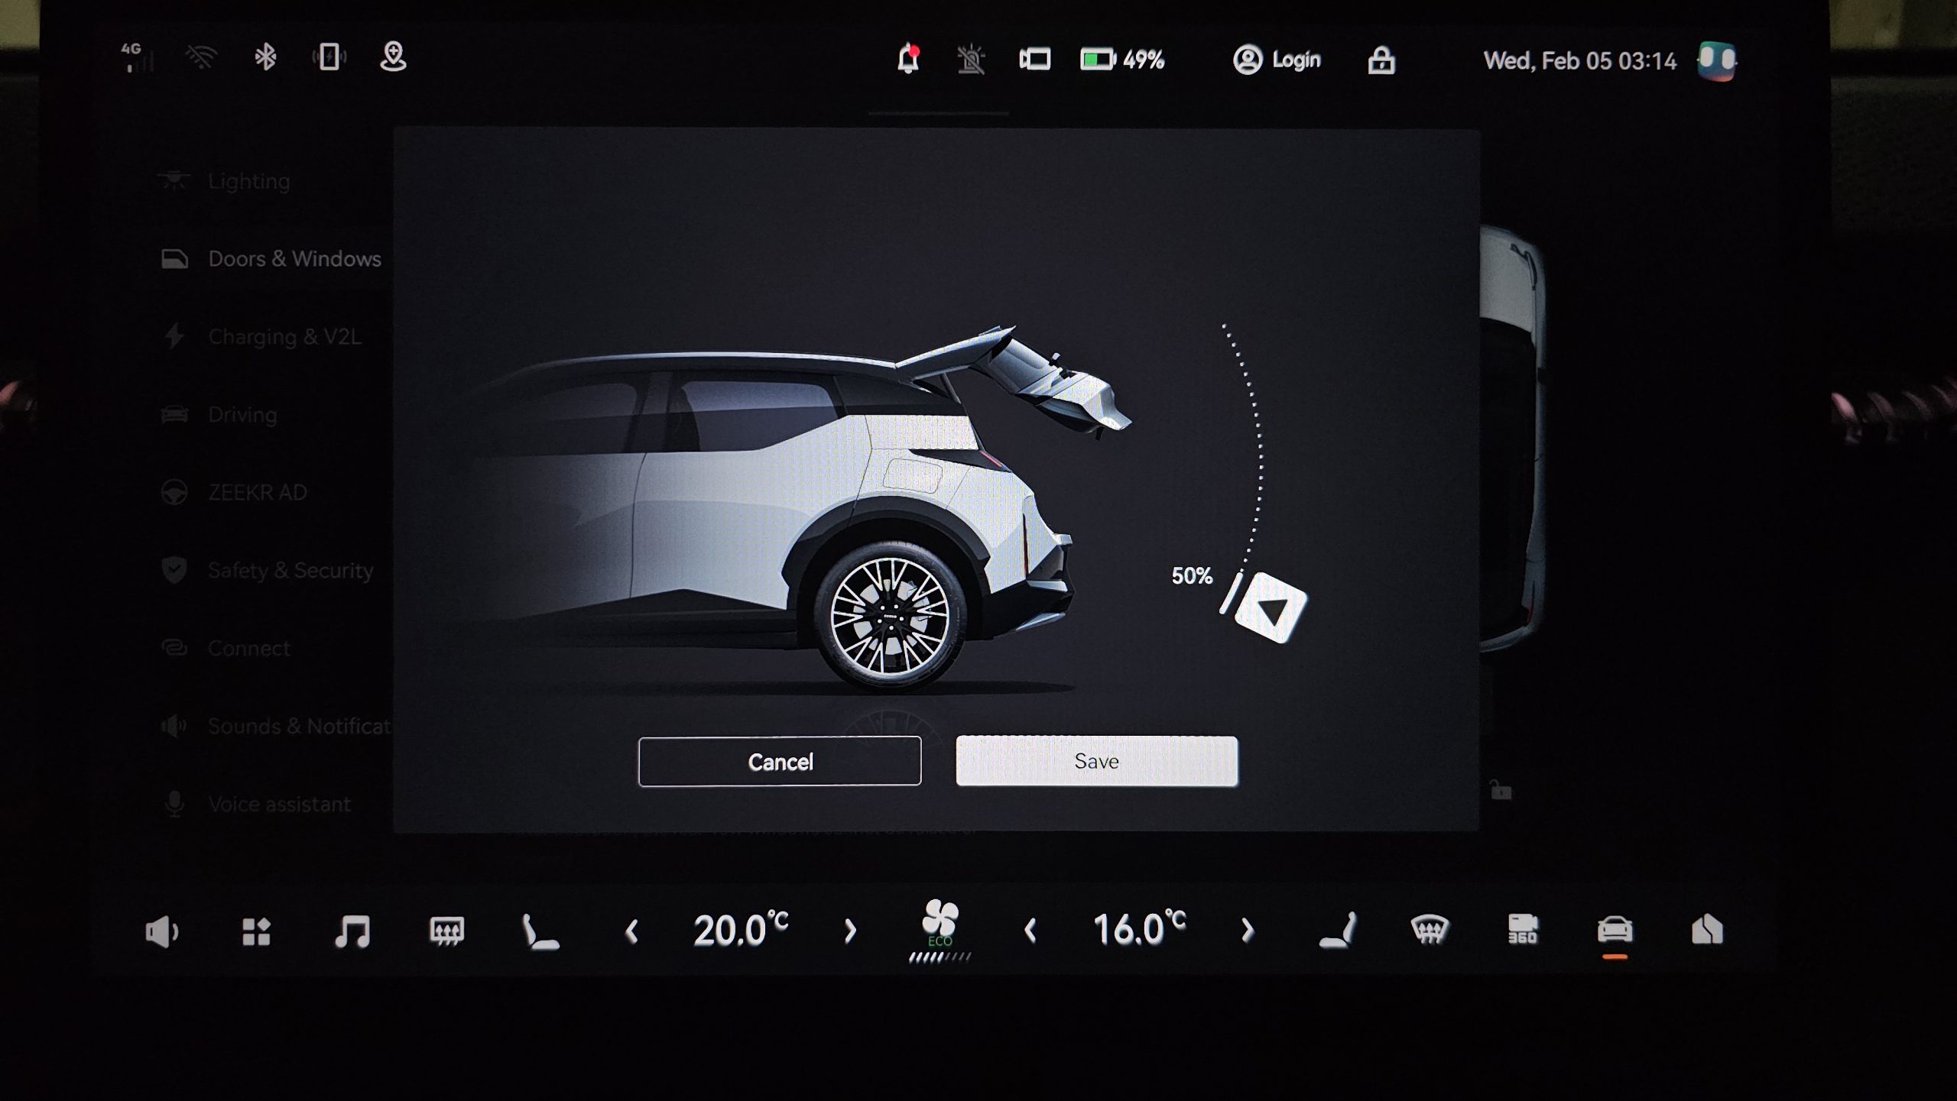Toggle the front windshield defrost
The image size is (1957, 1101).
[x=1429, y=929]
